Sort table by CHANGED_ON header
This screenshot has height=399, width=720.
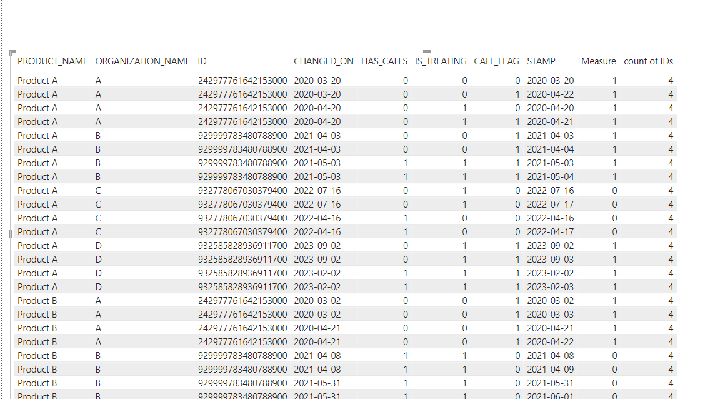click(x=324, y=61)
